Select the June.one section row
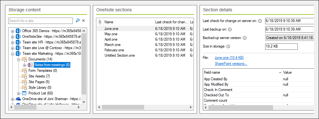This screenshot has height=119, width=319. (x=145, y=29)
